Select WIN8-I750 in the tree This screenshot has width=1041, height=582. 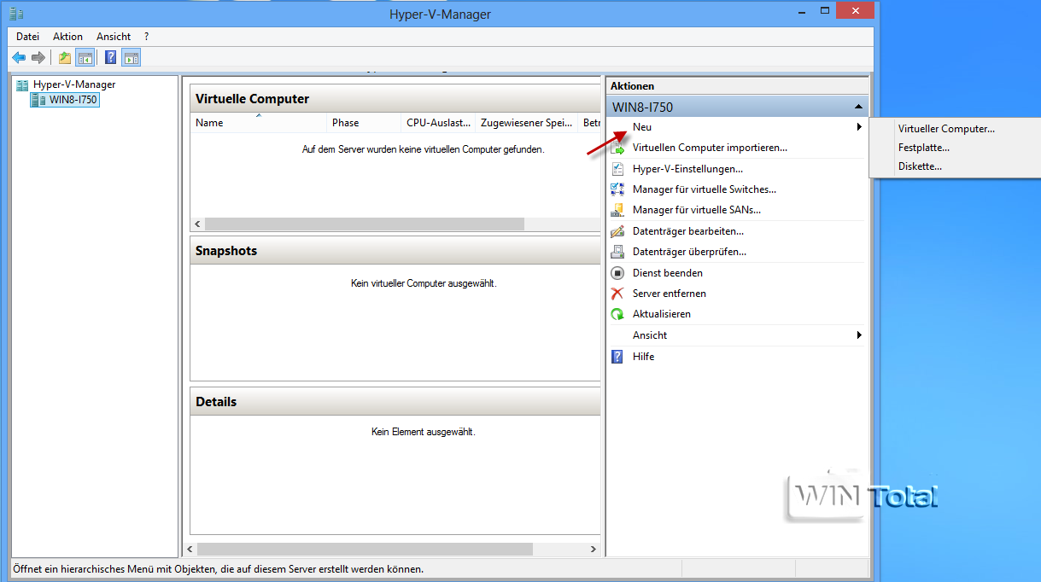pos(73,100)
